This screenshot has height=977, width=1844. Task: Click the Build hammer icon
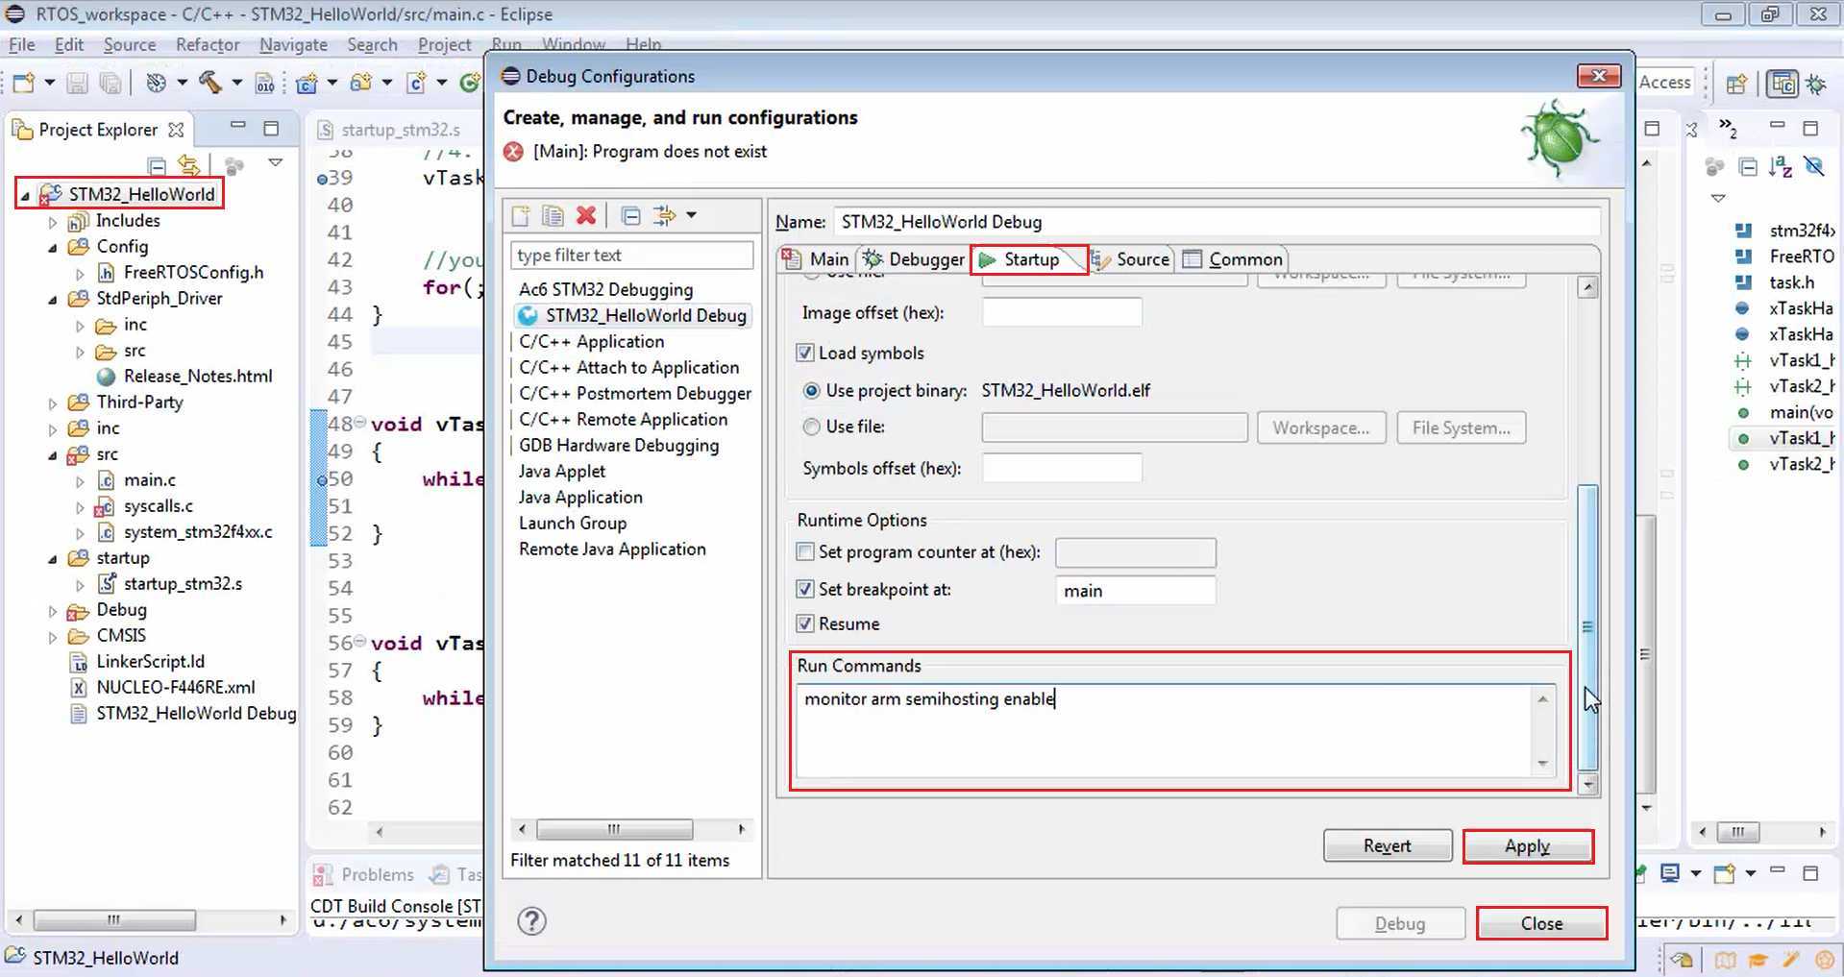click(209, 83)
